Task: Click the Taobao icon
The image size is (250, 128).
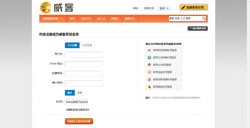Action: [149, 72]
